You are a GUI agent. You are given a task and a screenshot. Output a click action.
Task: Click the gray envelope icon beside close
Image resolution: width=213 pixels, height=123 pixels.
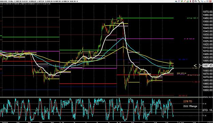208,1
